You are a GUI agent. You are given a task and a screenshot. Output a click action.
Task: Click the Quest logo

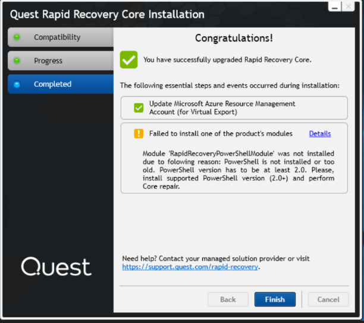point(57,267)
